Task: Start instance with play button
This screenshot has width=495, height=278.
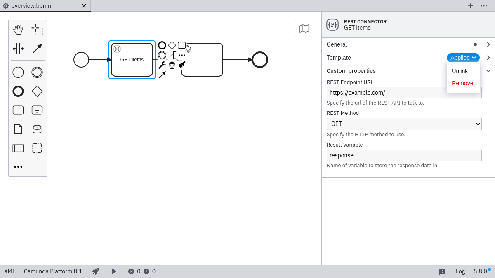Action: tap(114, 271)
